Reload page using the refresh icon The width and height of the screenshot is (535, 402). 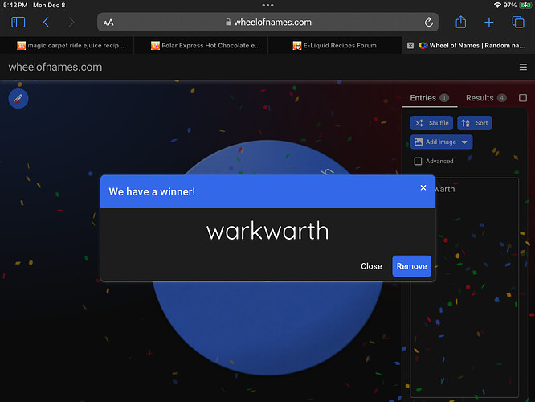tap(429, 23)
